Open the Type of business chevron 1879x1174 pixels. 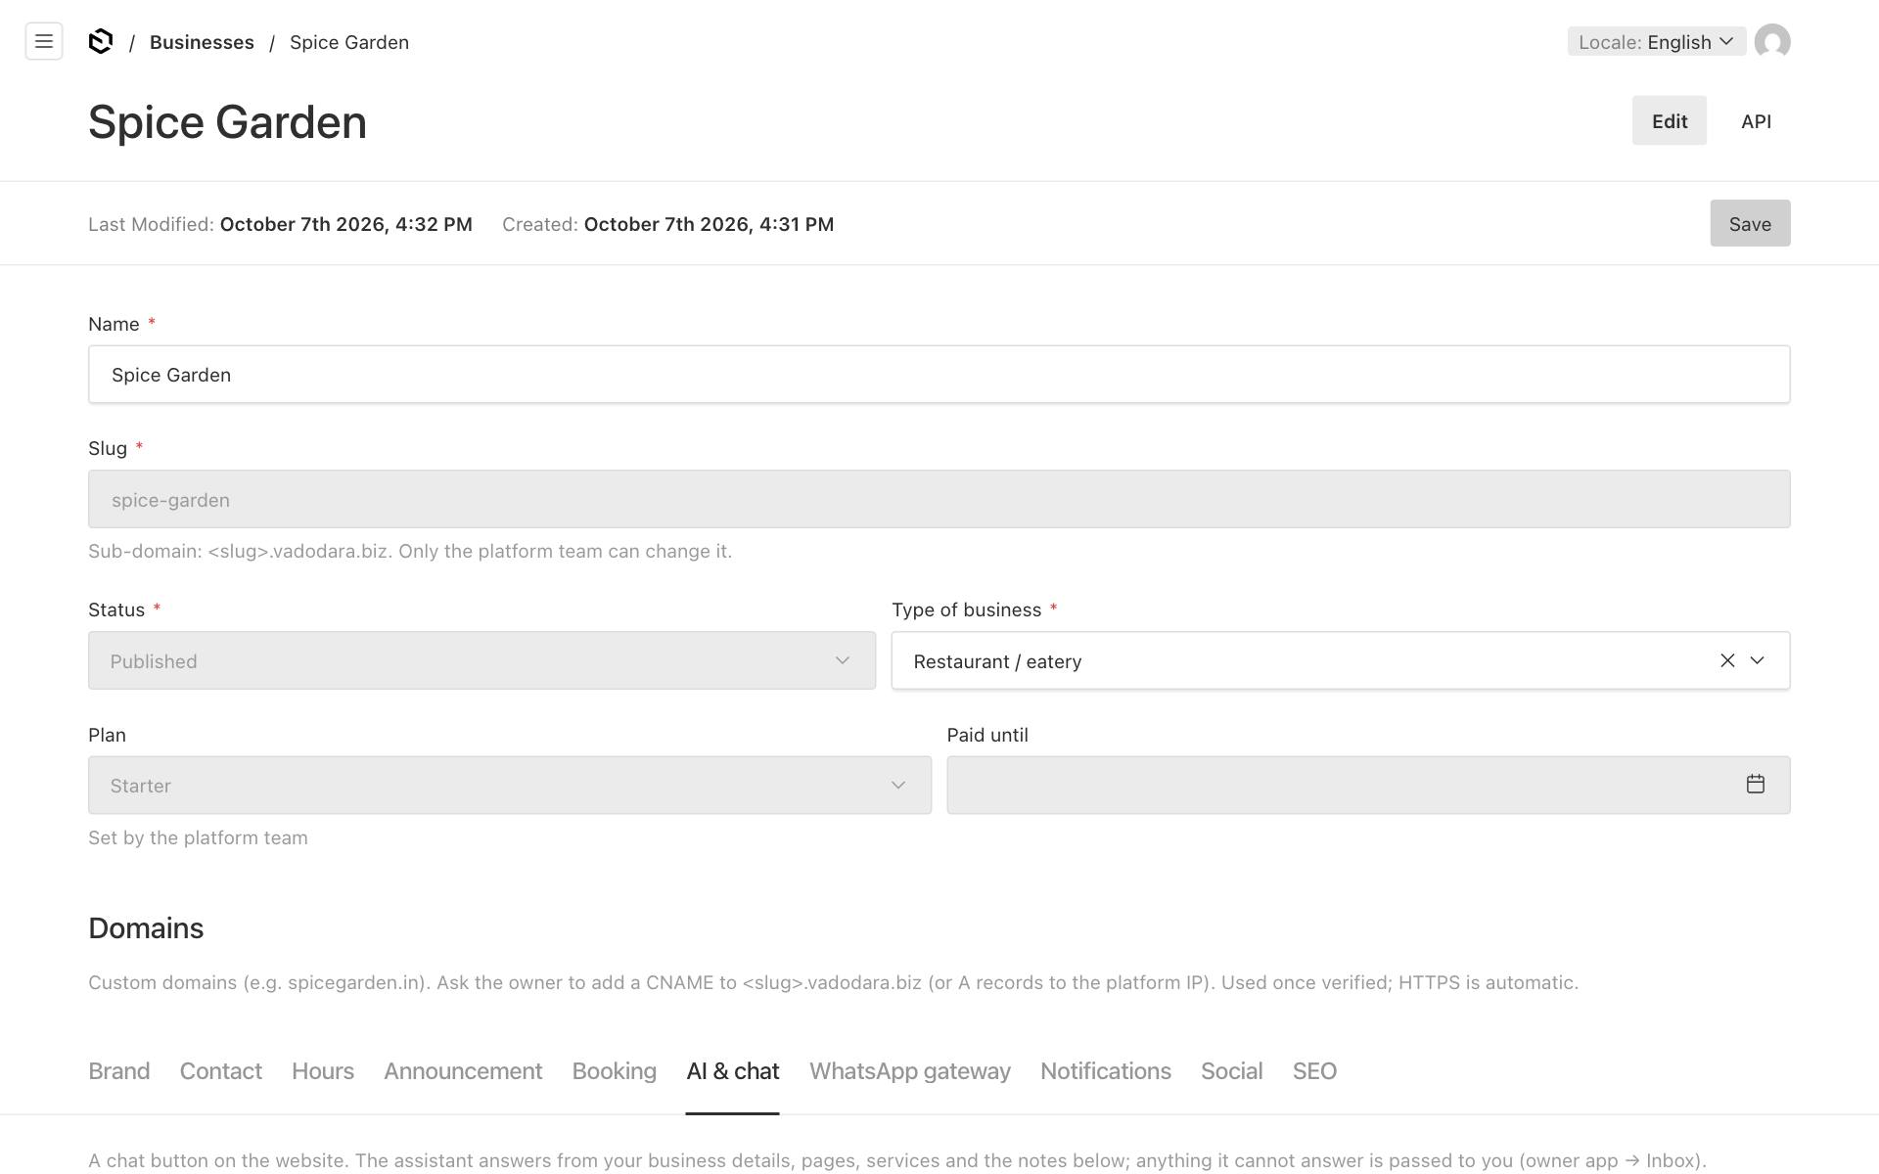coord(1758,660)
